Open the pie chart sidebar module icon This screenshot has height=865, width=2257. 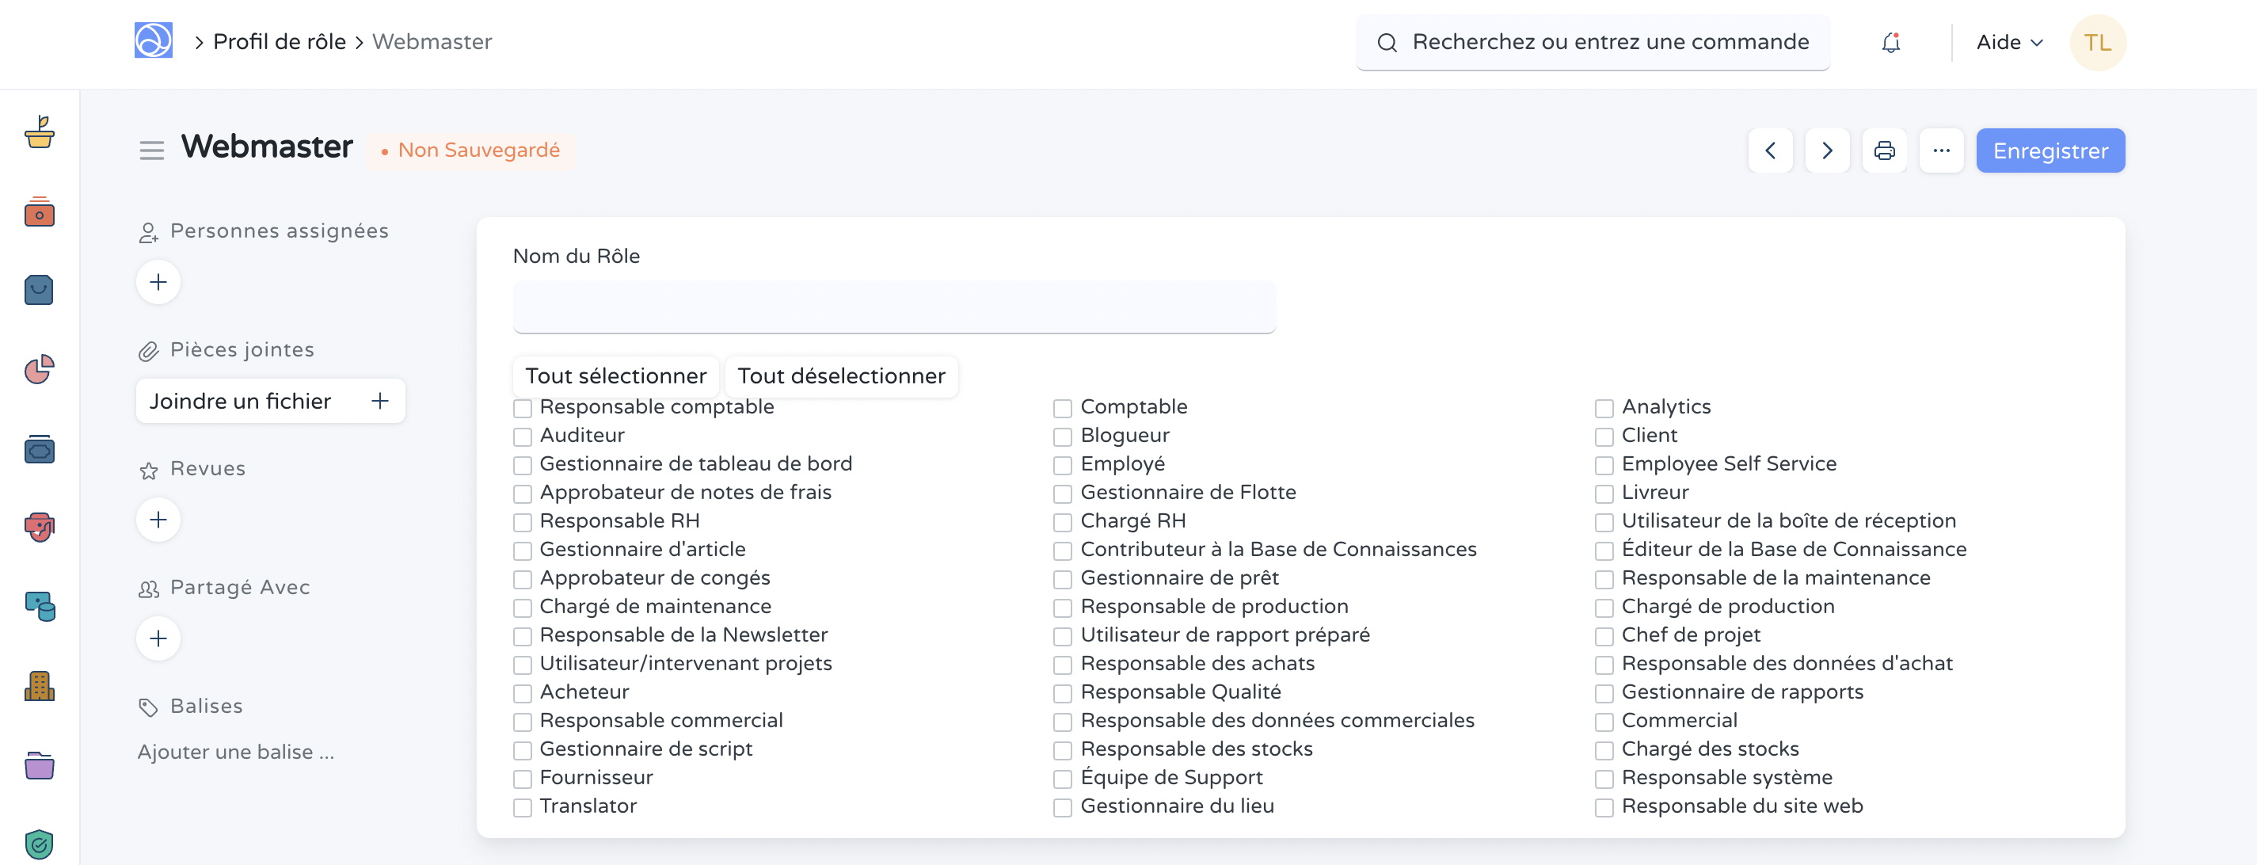(40, 369)
